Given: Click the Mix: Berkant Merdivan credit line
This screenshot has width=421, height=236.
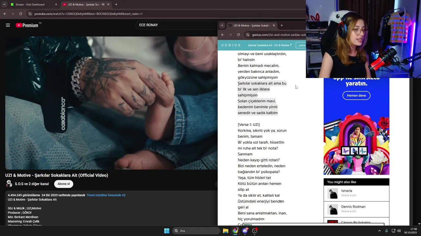Looking at the screenshot, I should click(23, 217).
